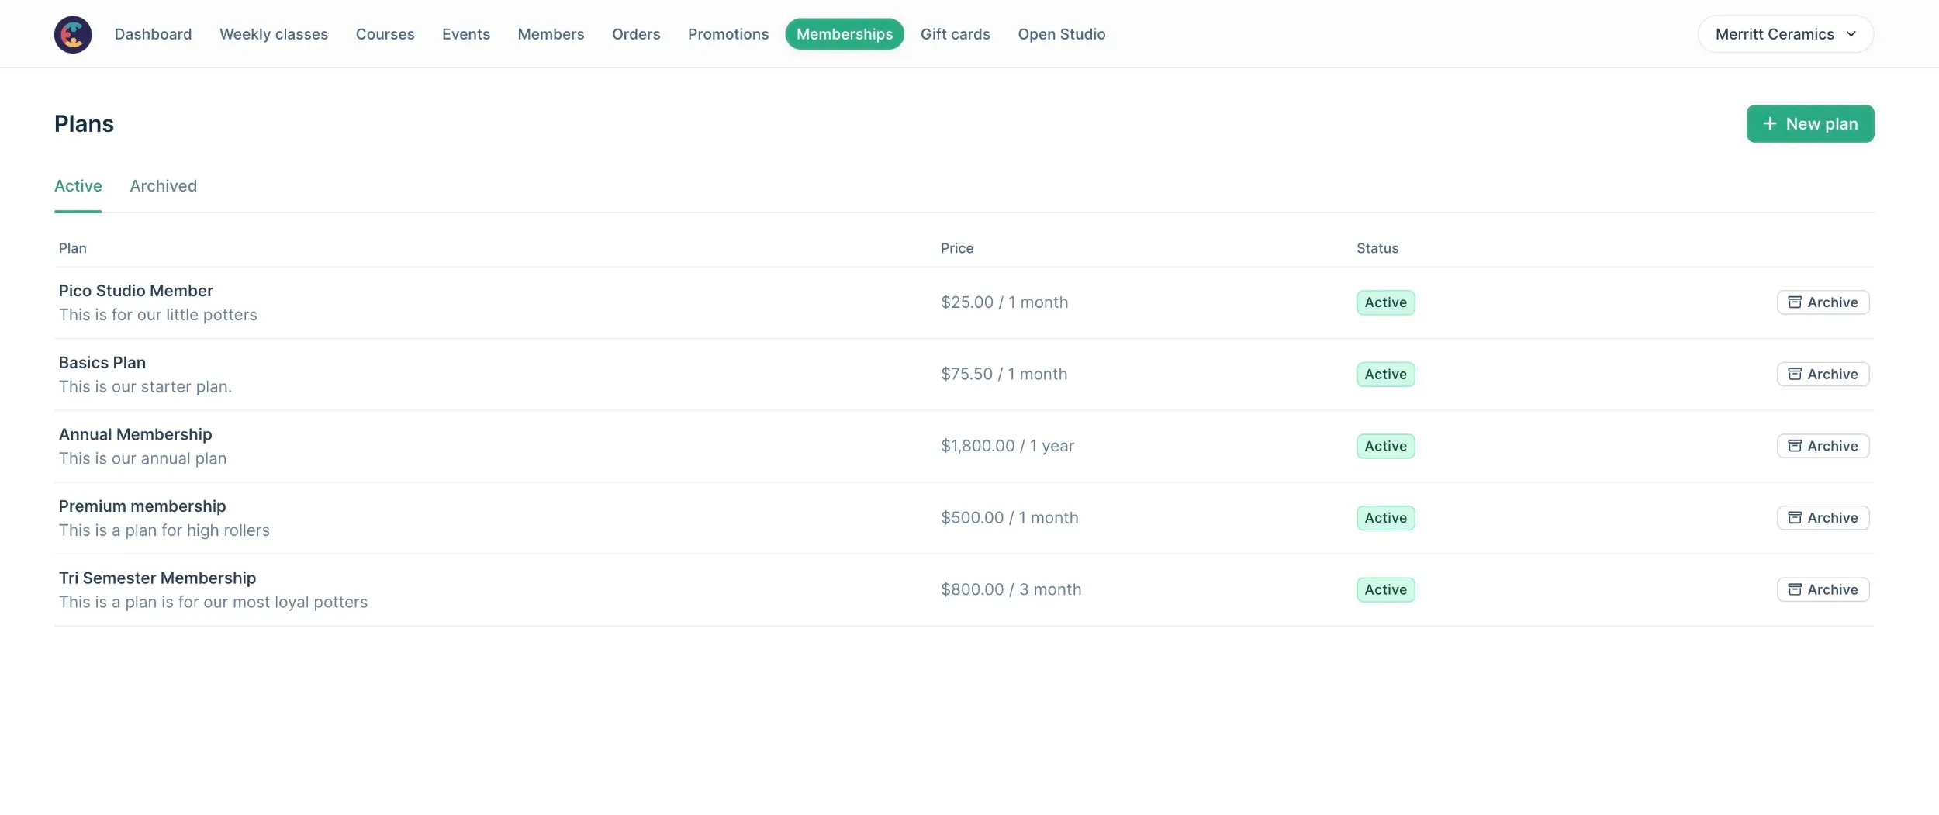Archive the Premium membership plan

pyautogui.click(x=1822, y=518)
